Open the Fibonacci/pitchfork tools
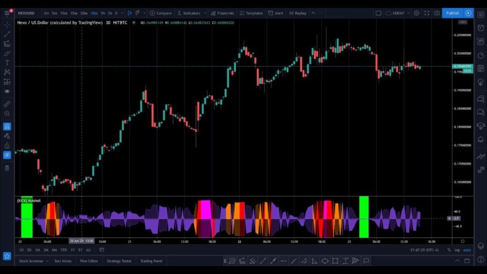The height and width of the screenshot is (274, 487). tap(7, 44)
